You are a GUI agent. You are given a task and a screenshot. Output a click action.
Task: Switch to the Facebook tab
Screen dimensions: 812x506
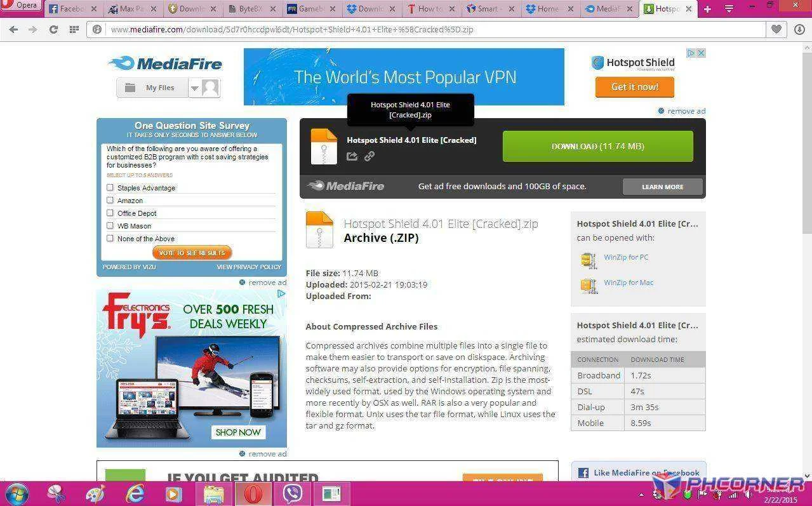point(73,9)
